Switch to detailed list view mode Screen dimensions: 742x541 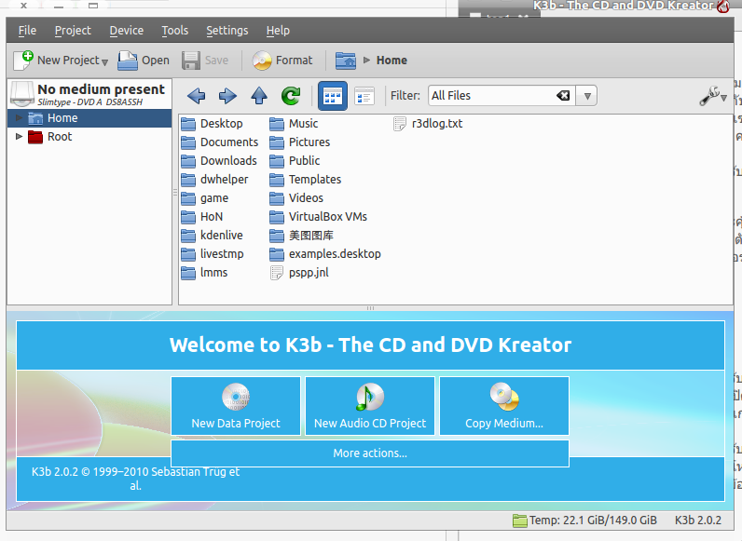[364, 96]
